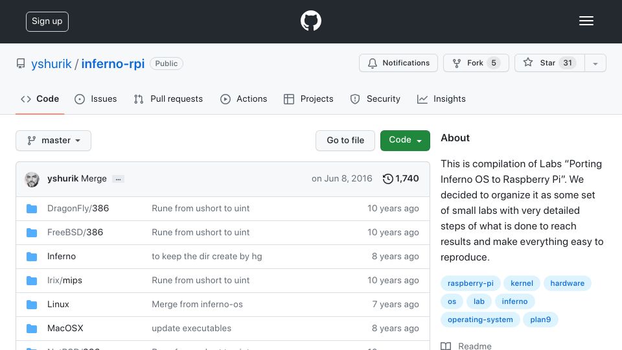Open the Projects tab

(x=308, y=99)
